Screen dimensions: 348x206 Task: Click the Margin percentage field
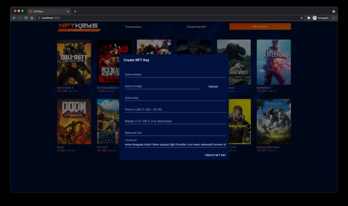(x=175, y=122)
